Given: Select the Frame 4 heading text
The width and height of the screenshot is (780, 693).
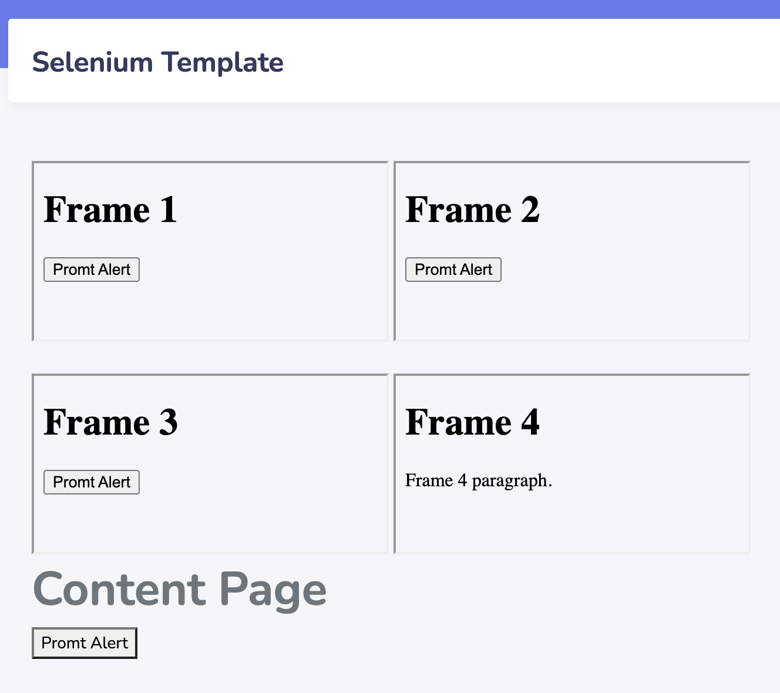Looking at the screenshot, I should click(473, 422).
